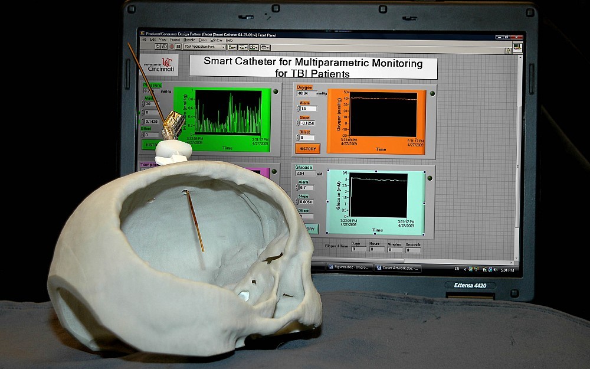Open the Operate menu
This screenshot has width=590, height=369.
tap(189, 40)
